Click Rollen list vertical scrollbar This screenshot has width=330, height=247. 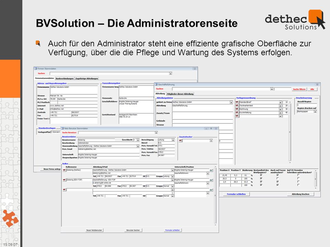tap(215, 196)
